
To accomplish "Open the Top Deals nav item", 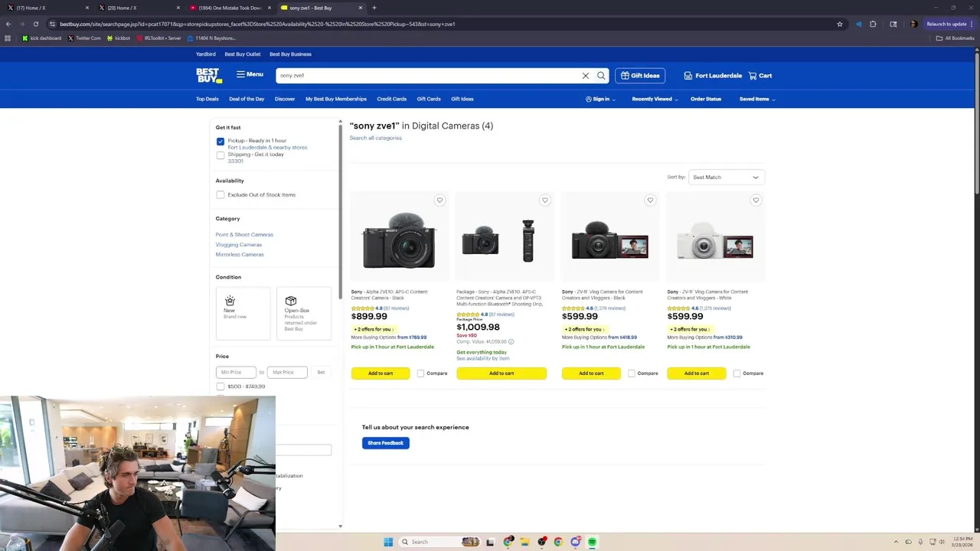I will [x=207, y=99].
